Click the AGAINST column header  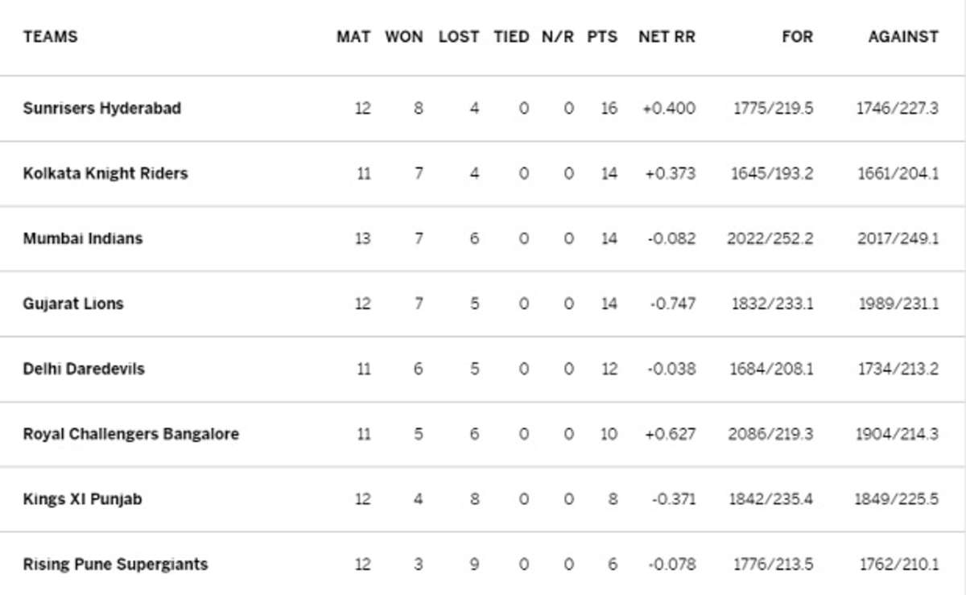pyautogui.click(x=903, y=37)
